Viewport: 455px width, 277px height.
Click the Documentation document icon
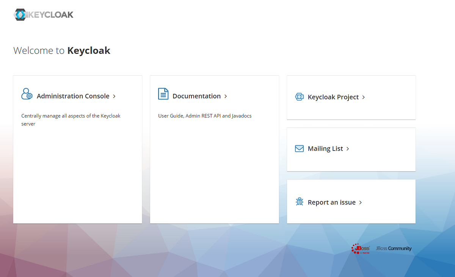163,93
